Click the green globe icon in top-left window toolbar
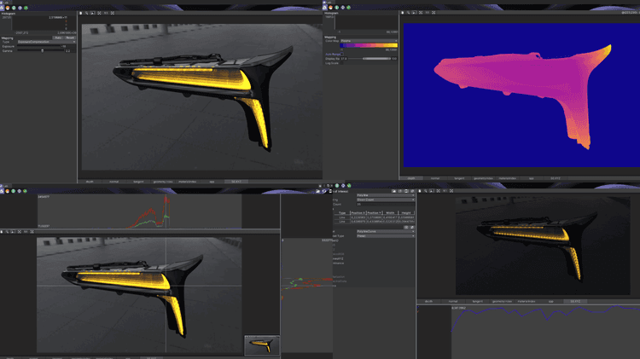This screenshot has width=640, height=359. [x=14, y=8]
